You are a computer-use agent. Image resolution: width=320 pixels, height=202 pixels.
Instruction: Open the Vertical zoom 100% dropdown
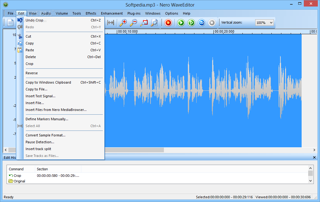pos(264,23)
